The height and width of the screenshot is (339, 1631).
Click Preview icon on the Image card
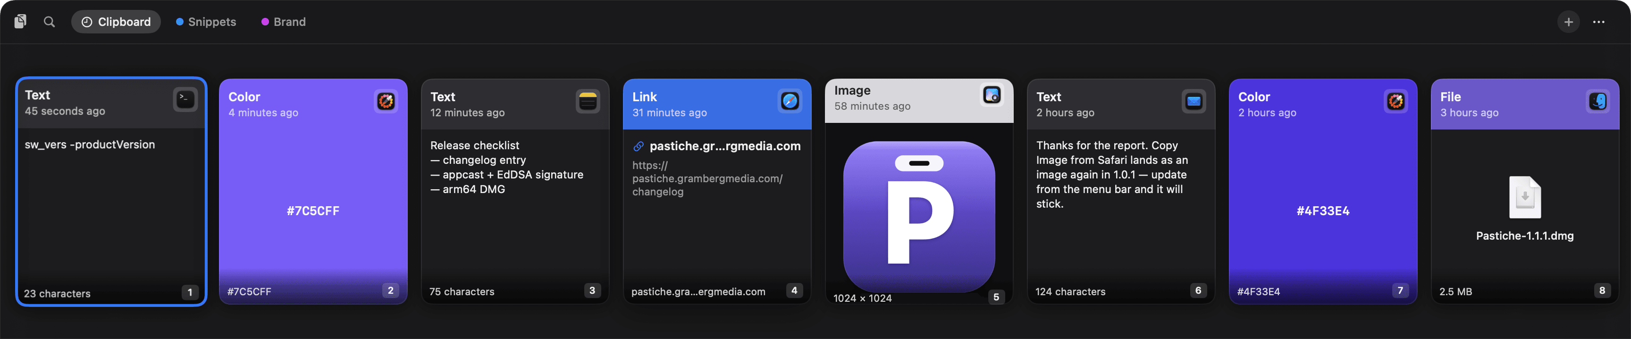click(992, 95)
